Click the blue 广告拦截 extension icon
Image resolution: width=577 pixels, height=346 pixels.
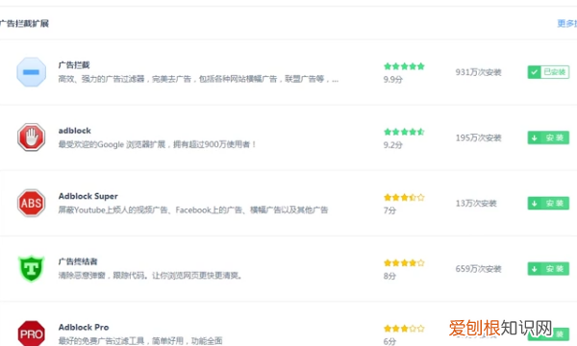click(32, 72)
